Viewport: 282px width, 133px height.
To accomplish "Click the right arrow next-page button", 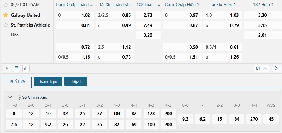I will 277,68.
